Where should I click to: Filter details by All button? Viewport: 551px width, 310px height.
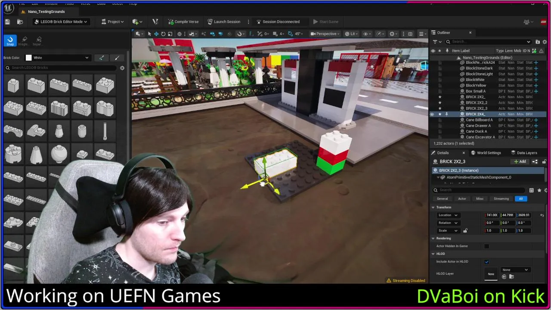(x=521, y=199)
